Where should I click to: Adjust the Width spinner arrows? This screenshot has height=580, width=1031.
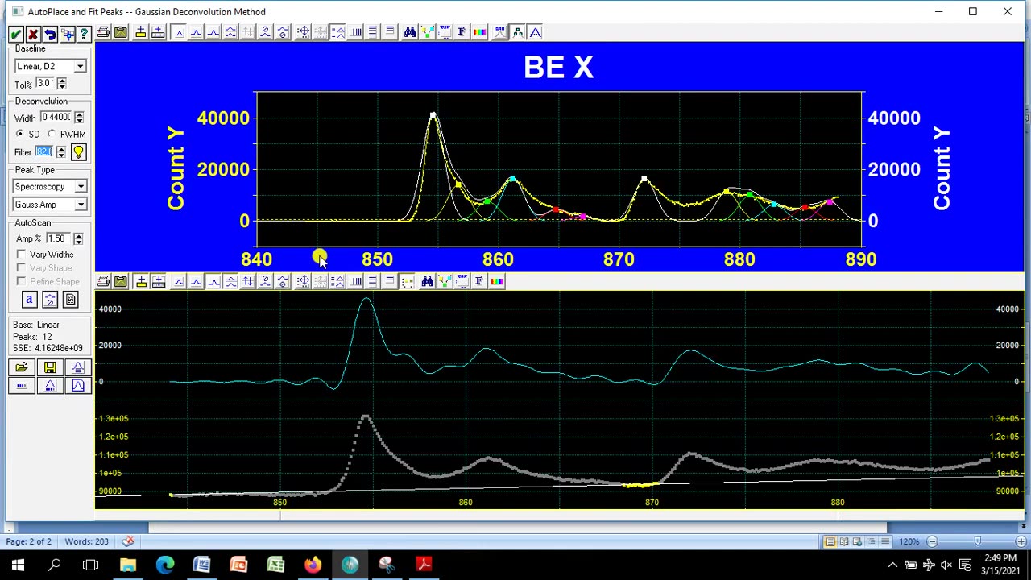pos(78,118)
